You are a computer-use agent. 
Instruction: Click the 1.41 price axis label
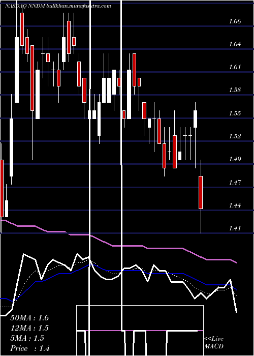tap(235, 228)
